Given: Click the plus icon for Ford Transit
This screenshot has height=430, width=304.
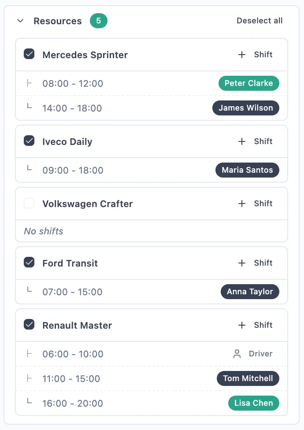Looking at the screenshot, I should click(241, 263).
